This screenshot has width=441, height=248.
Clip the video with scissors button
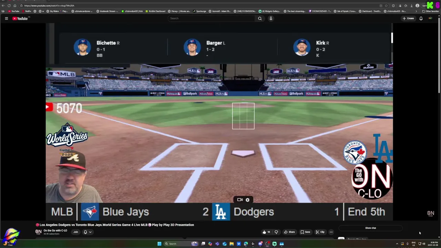tap(320, 232)
